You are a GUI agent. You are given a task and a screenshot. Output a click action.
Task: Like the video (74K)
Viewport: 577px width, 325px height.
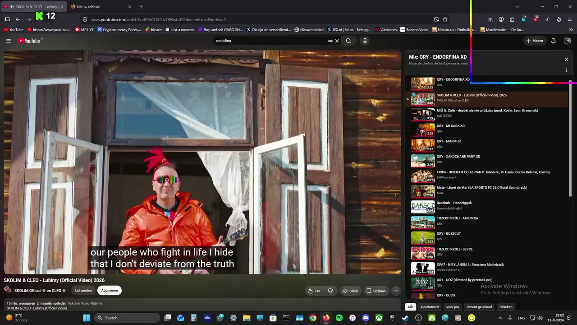pyautogui.click(x=314, y=291)
